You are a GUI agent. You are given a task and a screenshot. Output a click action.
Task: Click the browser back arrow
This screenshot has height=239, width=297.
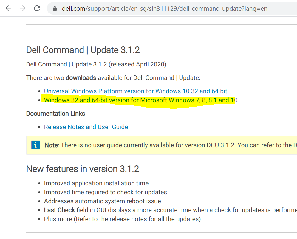[8, 8]
